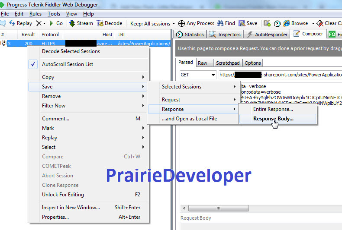Click the Browse Internet Explorer icon
The height and width of the screenshot is (230, 342).
(x=287, y=23)
